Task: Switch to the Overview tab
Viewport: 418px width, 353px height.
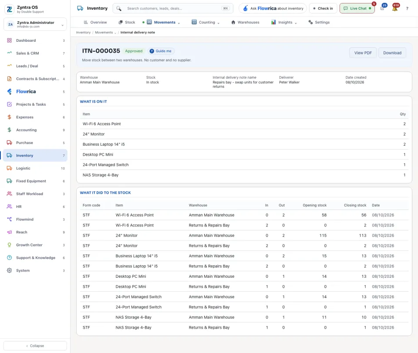Action: pos(95,22)
